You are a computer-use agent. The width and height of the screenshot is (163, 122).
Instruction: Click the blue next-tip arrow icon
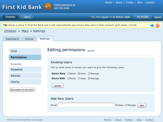[x=152, y=25]
